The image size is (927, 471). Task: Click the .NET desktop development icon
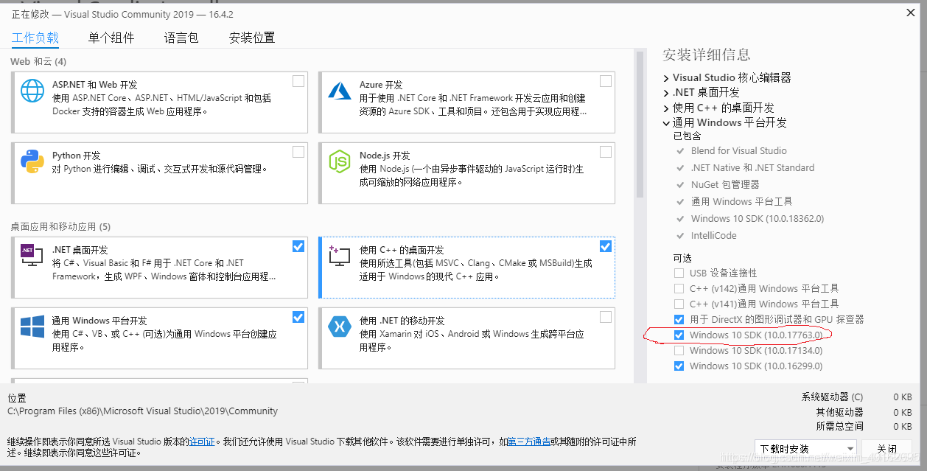[32, 256]
